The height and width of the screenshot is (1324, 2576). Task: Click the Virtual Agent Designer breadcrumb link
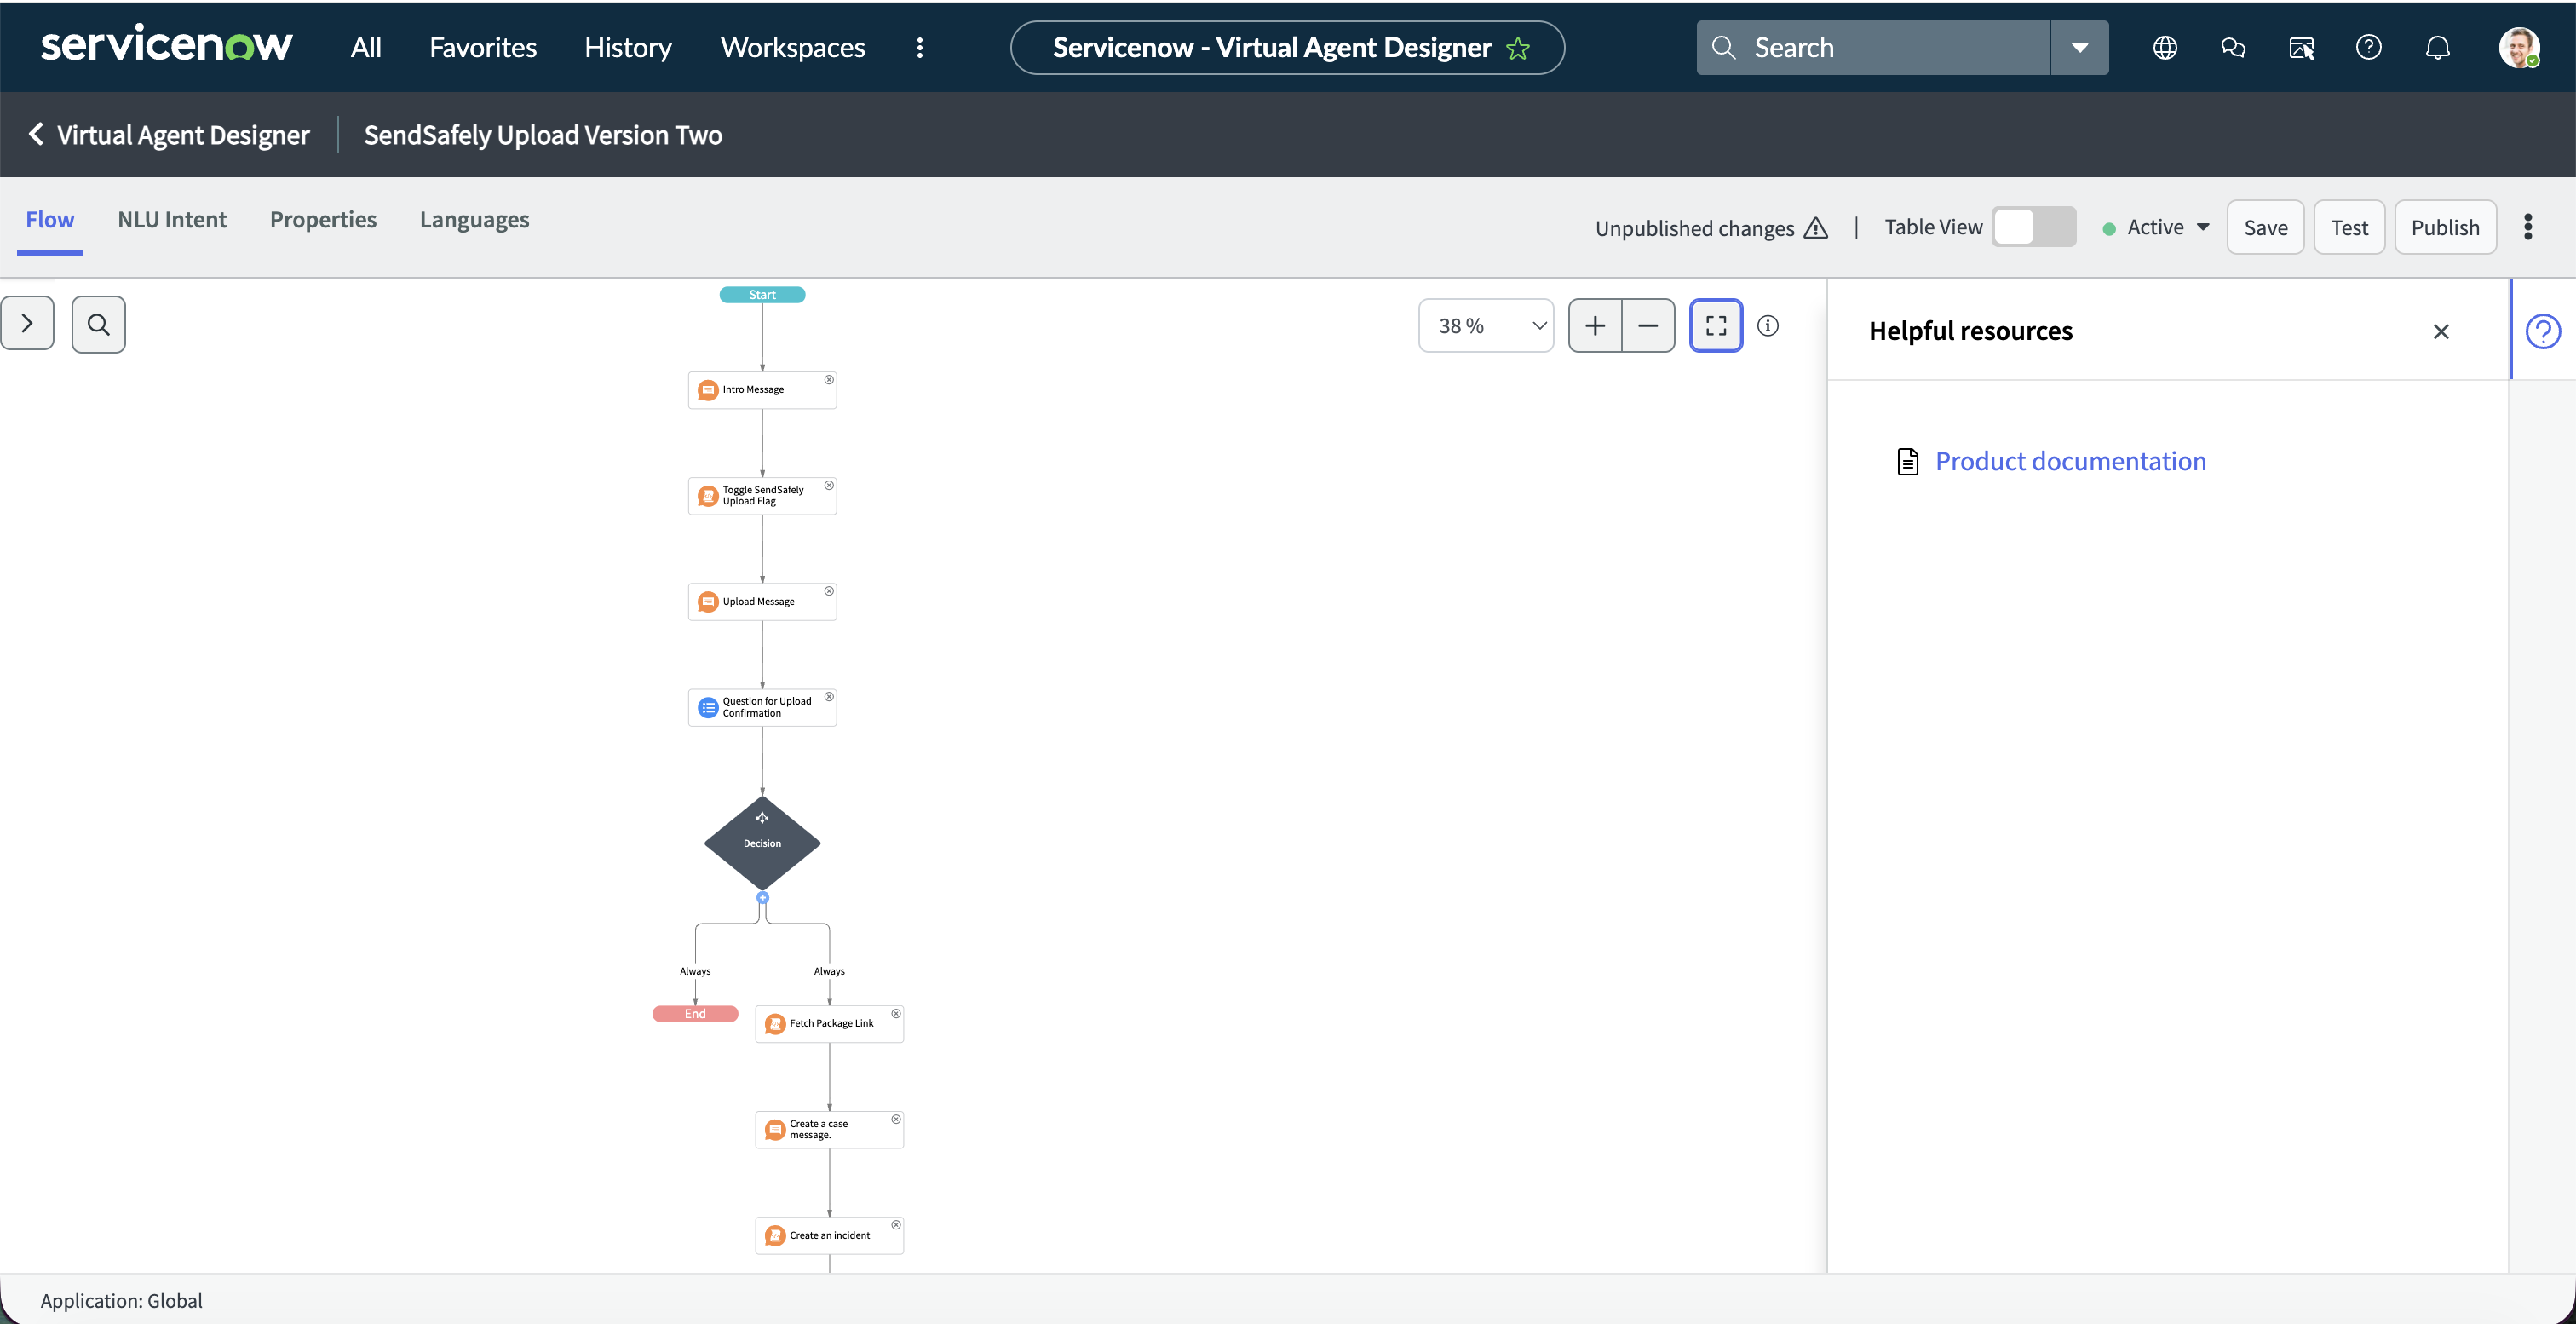(183, 135)
